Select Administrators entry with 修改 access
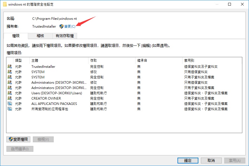 124,83
